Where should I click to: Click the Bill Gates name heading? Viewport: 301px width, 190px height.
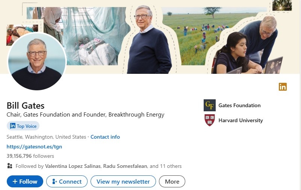coord(26,105)
